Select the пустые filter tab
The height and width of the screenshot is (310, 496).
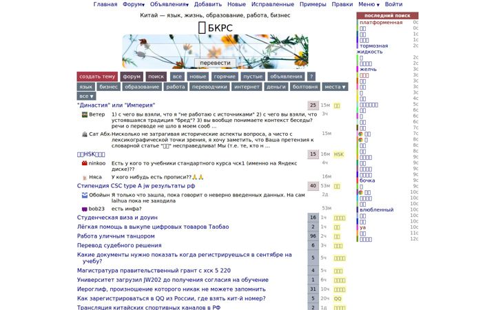[x=253, y=76]
